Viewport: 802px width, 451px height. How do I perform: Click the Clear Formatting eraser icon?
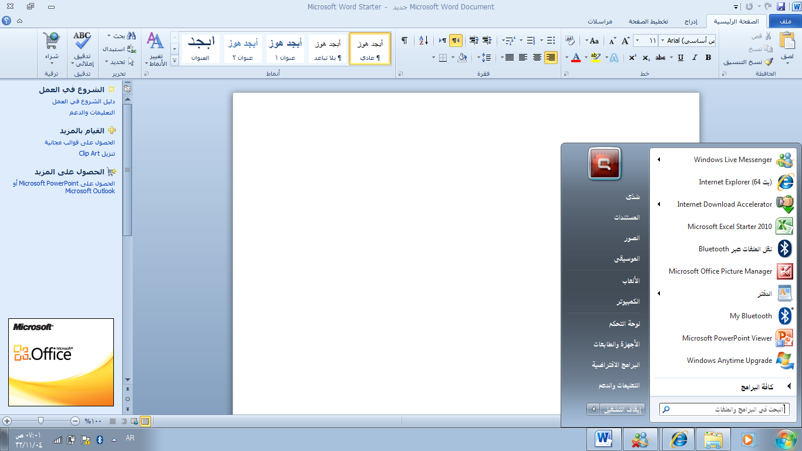[570, 41]
